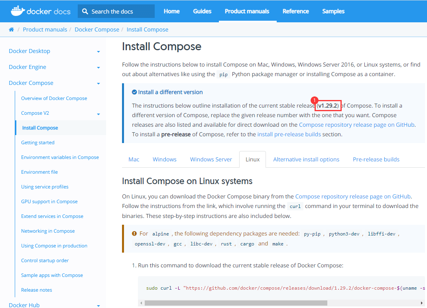Click Install Compose on Linux systems heading
Screen dimensions: 427x308
click(x=187, y=181)
